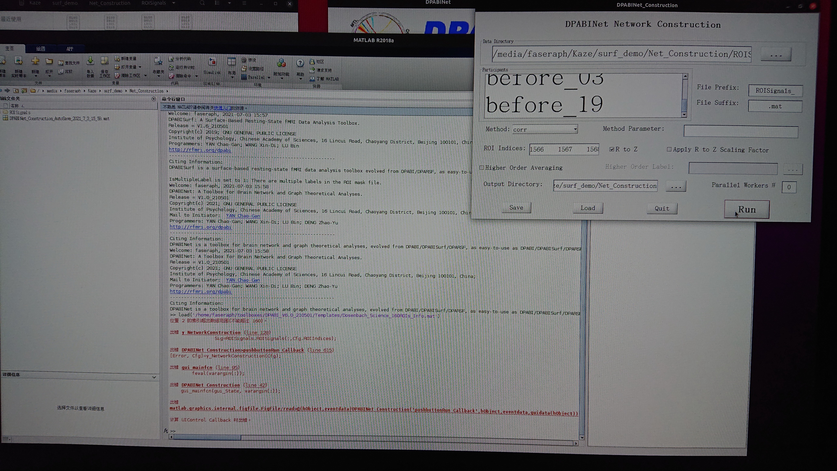Click y_NetworkConstruction error link
The image size is (837, 471).
(x=211, y=332)
